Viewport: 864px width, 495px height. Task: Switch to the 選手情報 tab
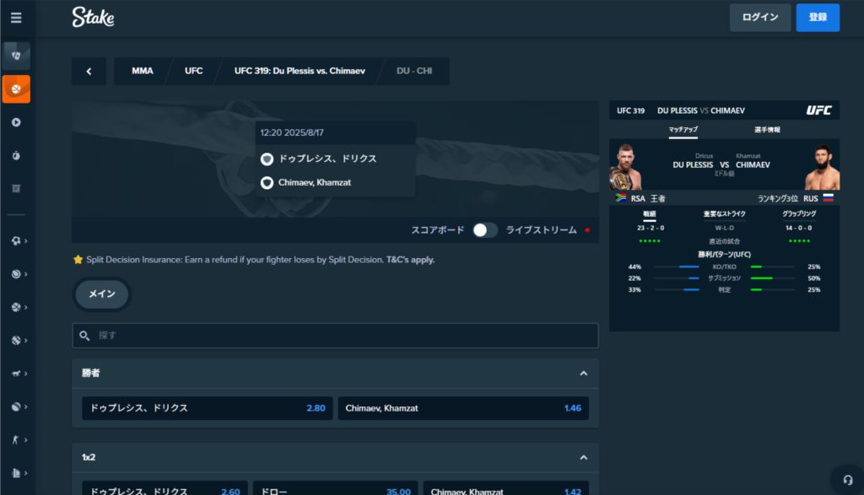click(x=767, y=130)
